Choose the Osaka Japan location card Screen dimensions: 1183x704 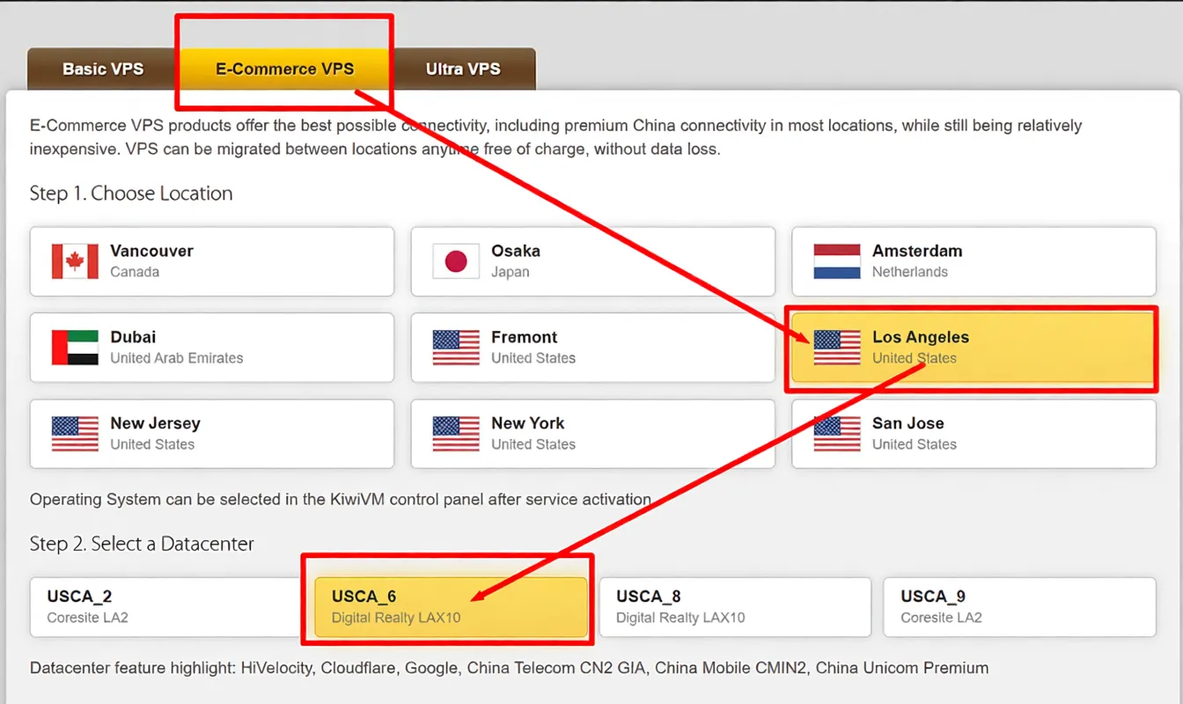(x=593, y=261)
